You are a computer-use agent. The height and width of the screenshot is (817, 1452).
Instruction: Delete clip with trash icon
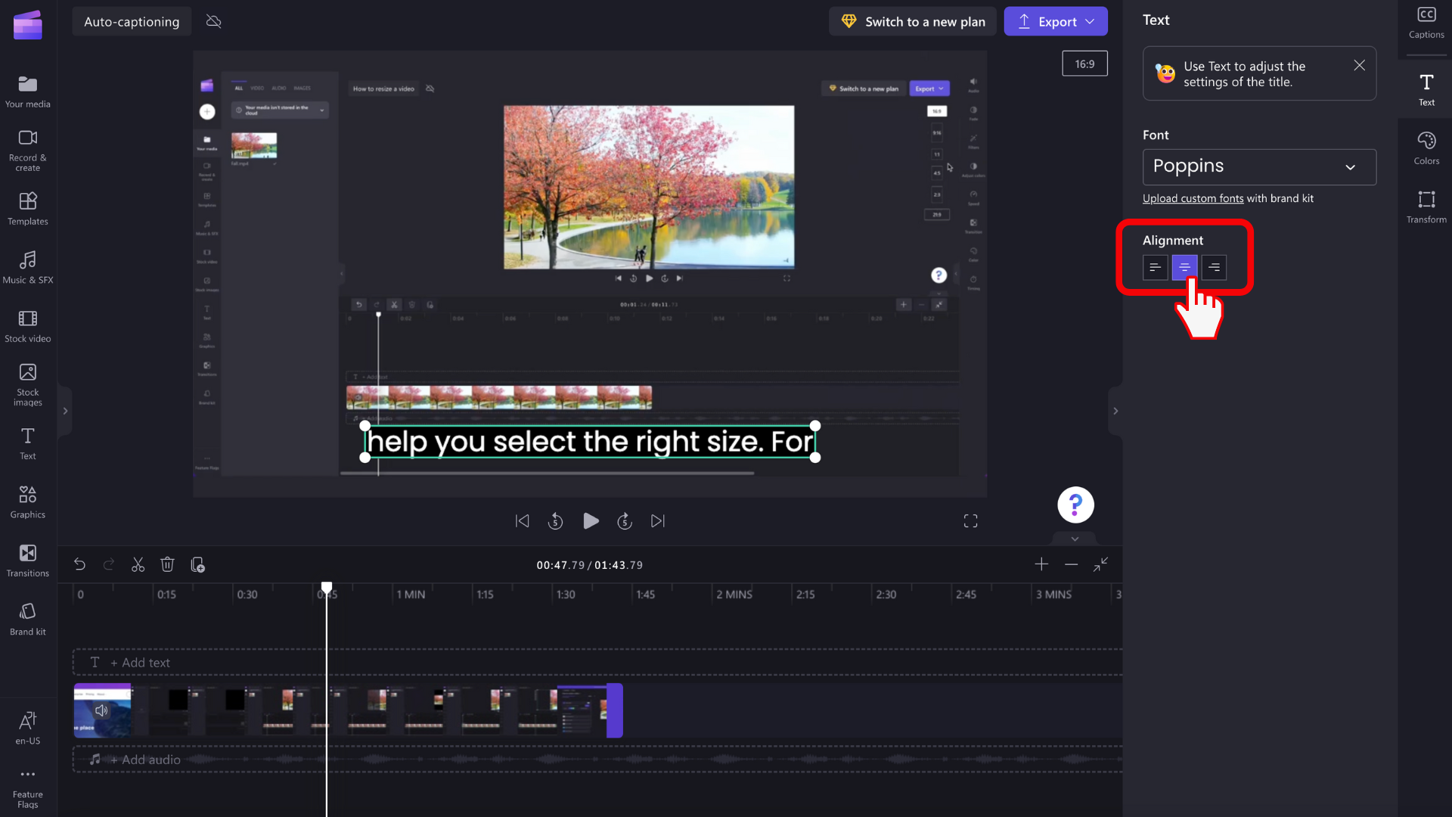167,565
